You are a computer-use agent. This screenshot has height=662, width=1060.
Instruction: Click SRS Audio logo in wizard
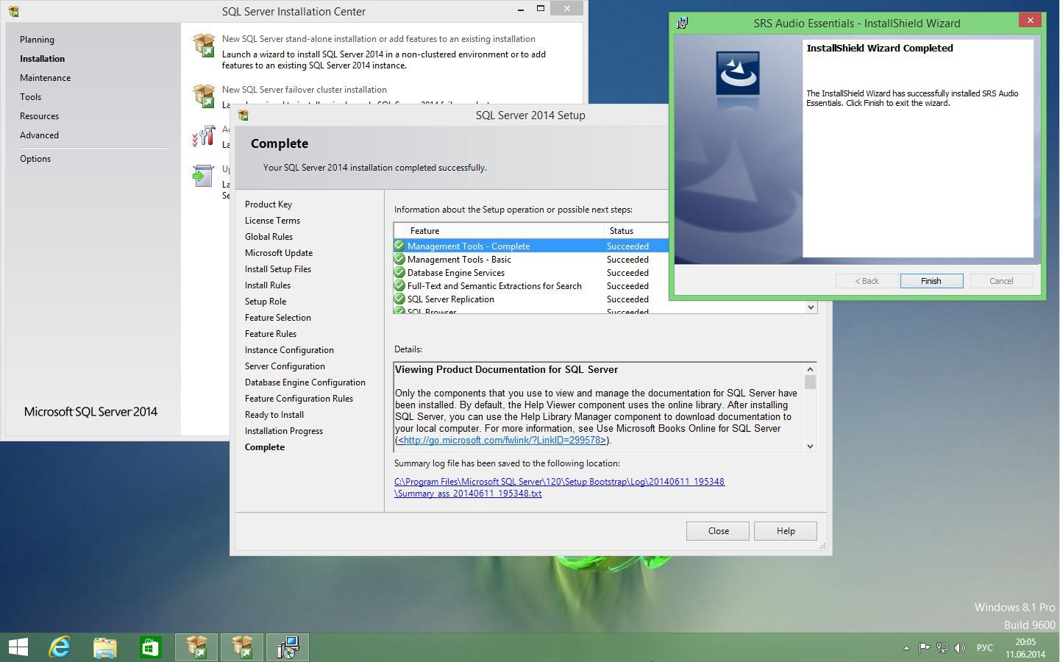click(x=737, y=73)
